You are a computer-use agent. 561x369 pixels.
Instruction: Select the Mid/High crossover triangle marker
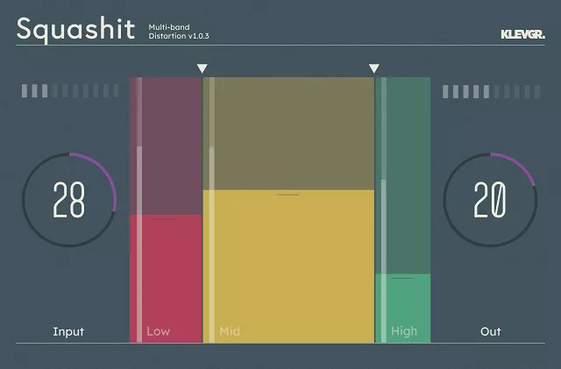pyautogui.click(x=374, y=68)
